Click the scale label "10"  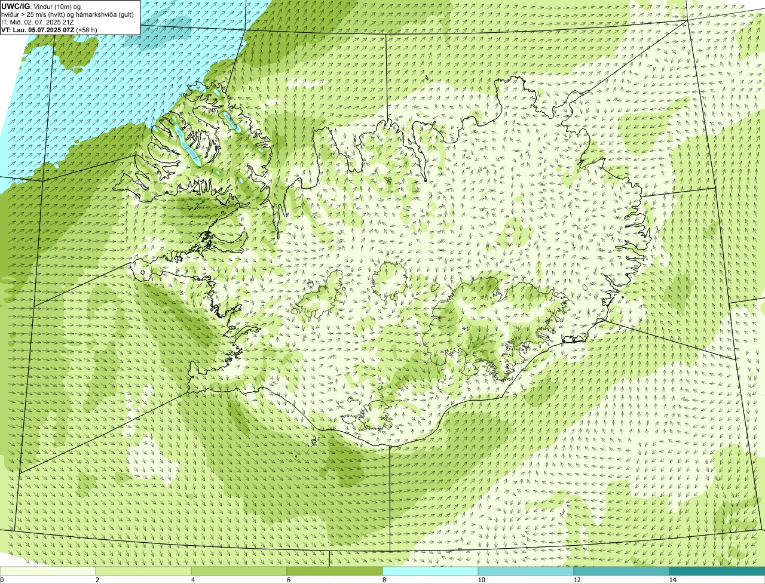point(481,580)
